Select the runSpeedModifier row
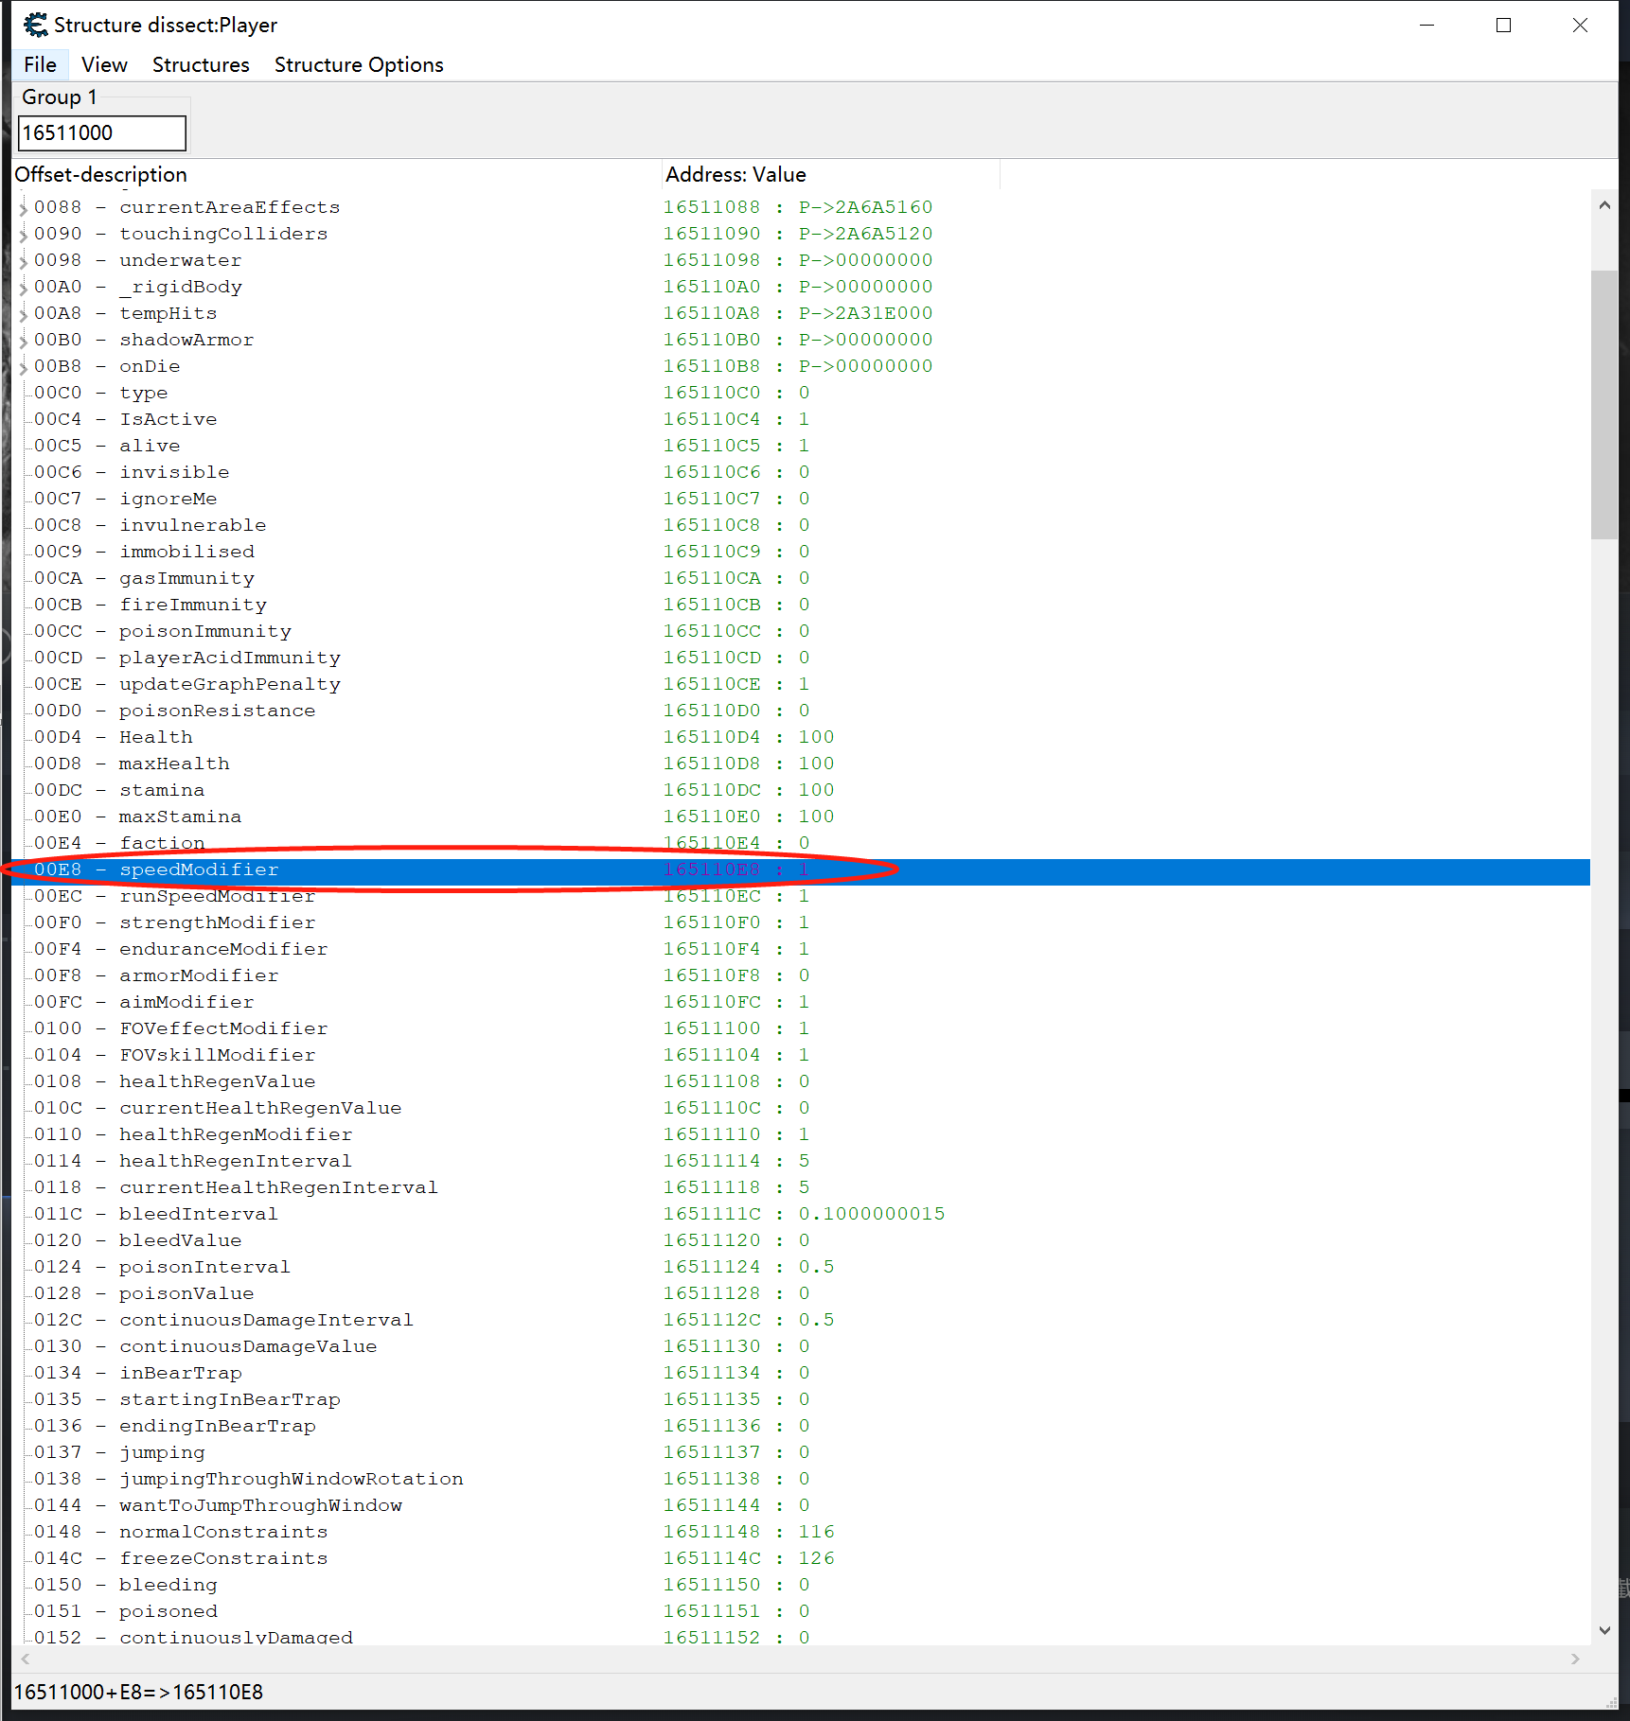 [x=217, y=897]
